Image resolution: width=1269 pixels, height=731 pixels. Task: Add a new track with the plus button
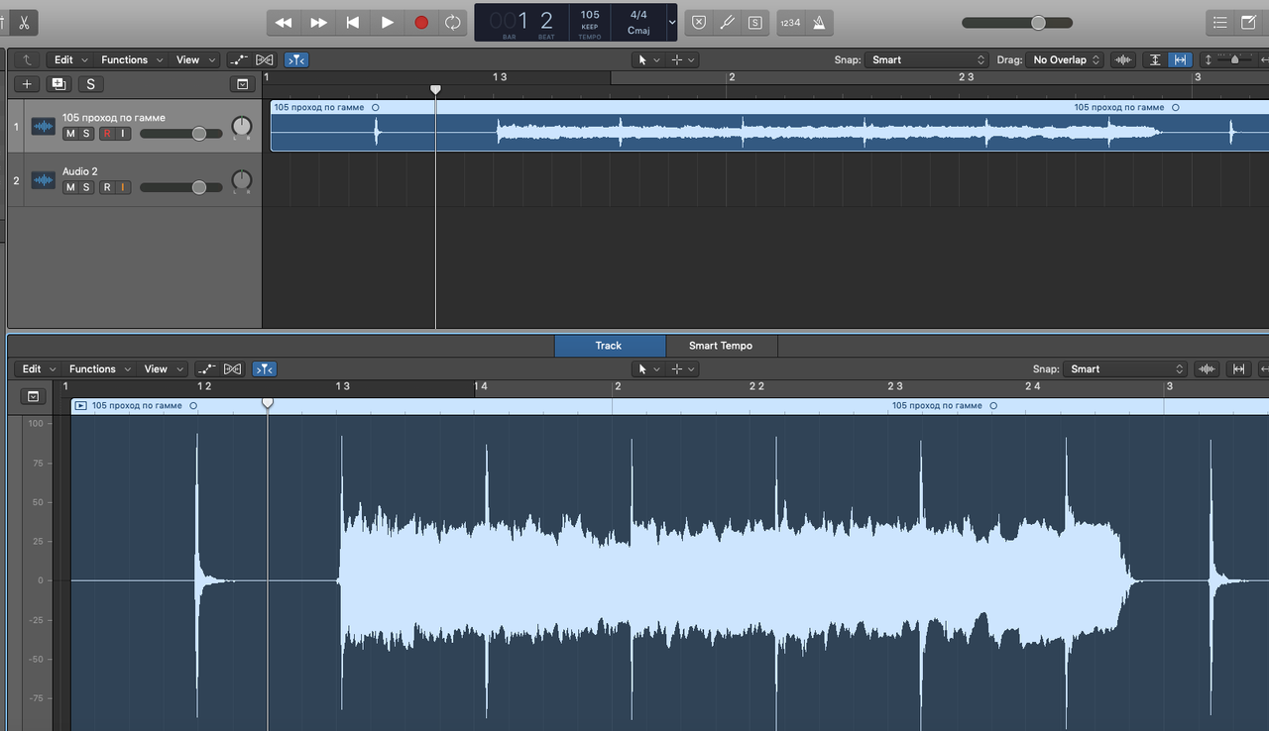click(x=27, y=84)
